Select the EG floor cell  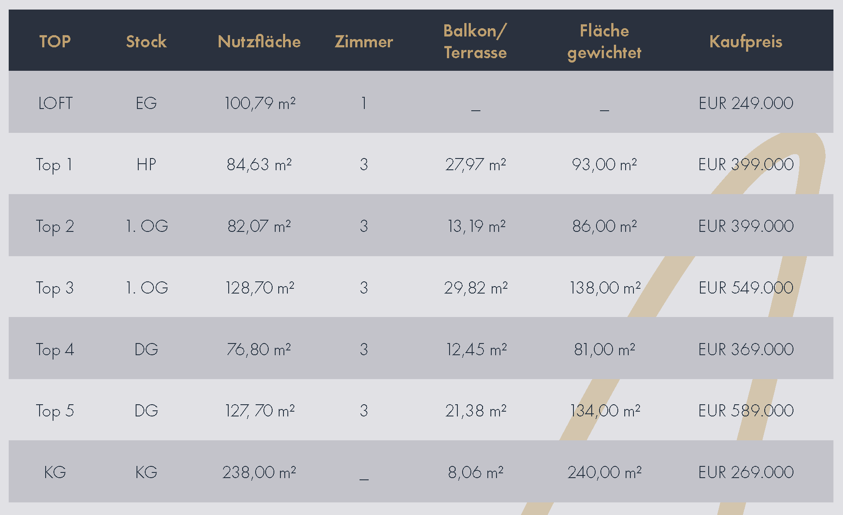[146, 103]
